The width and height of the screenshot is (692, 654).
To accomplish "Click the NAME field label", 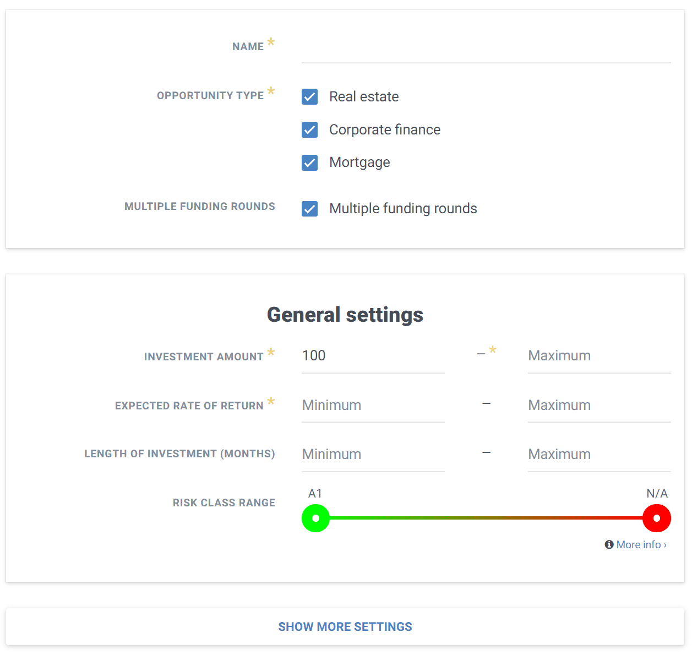I will pyautogui.click(x=248, y=47).
